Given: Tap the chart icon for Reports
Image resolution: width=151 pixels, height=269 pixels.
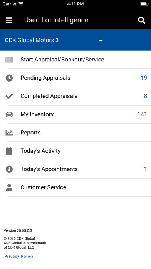Looking at the screenshot, I should pyautogui.click(x=9, y=133).
